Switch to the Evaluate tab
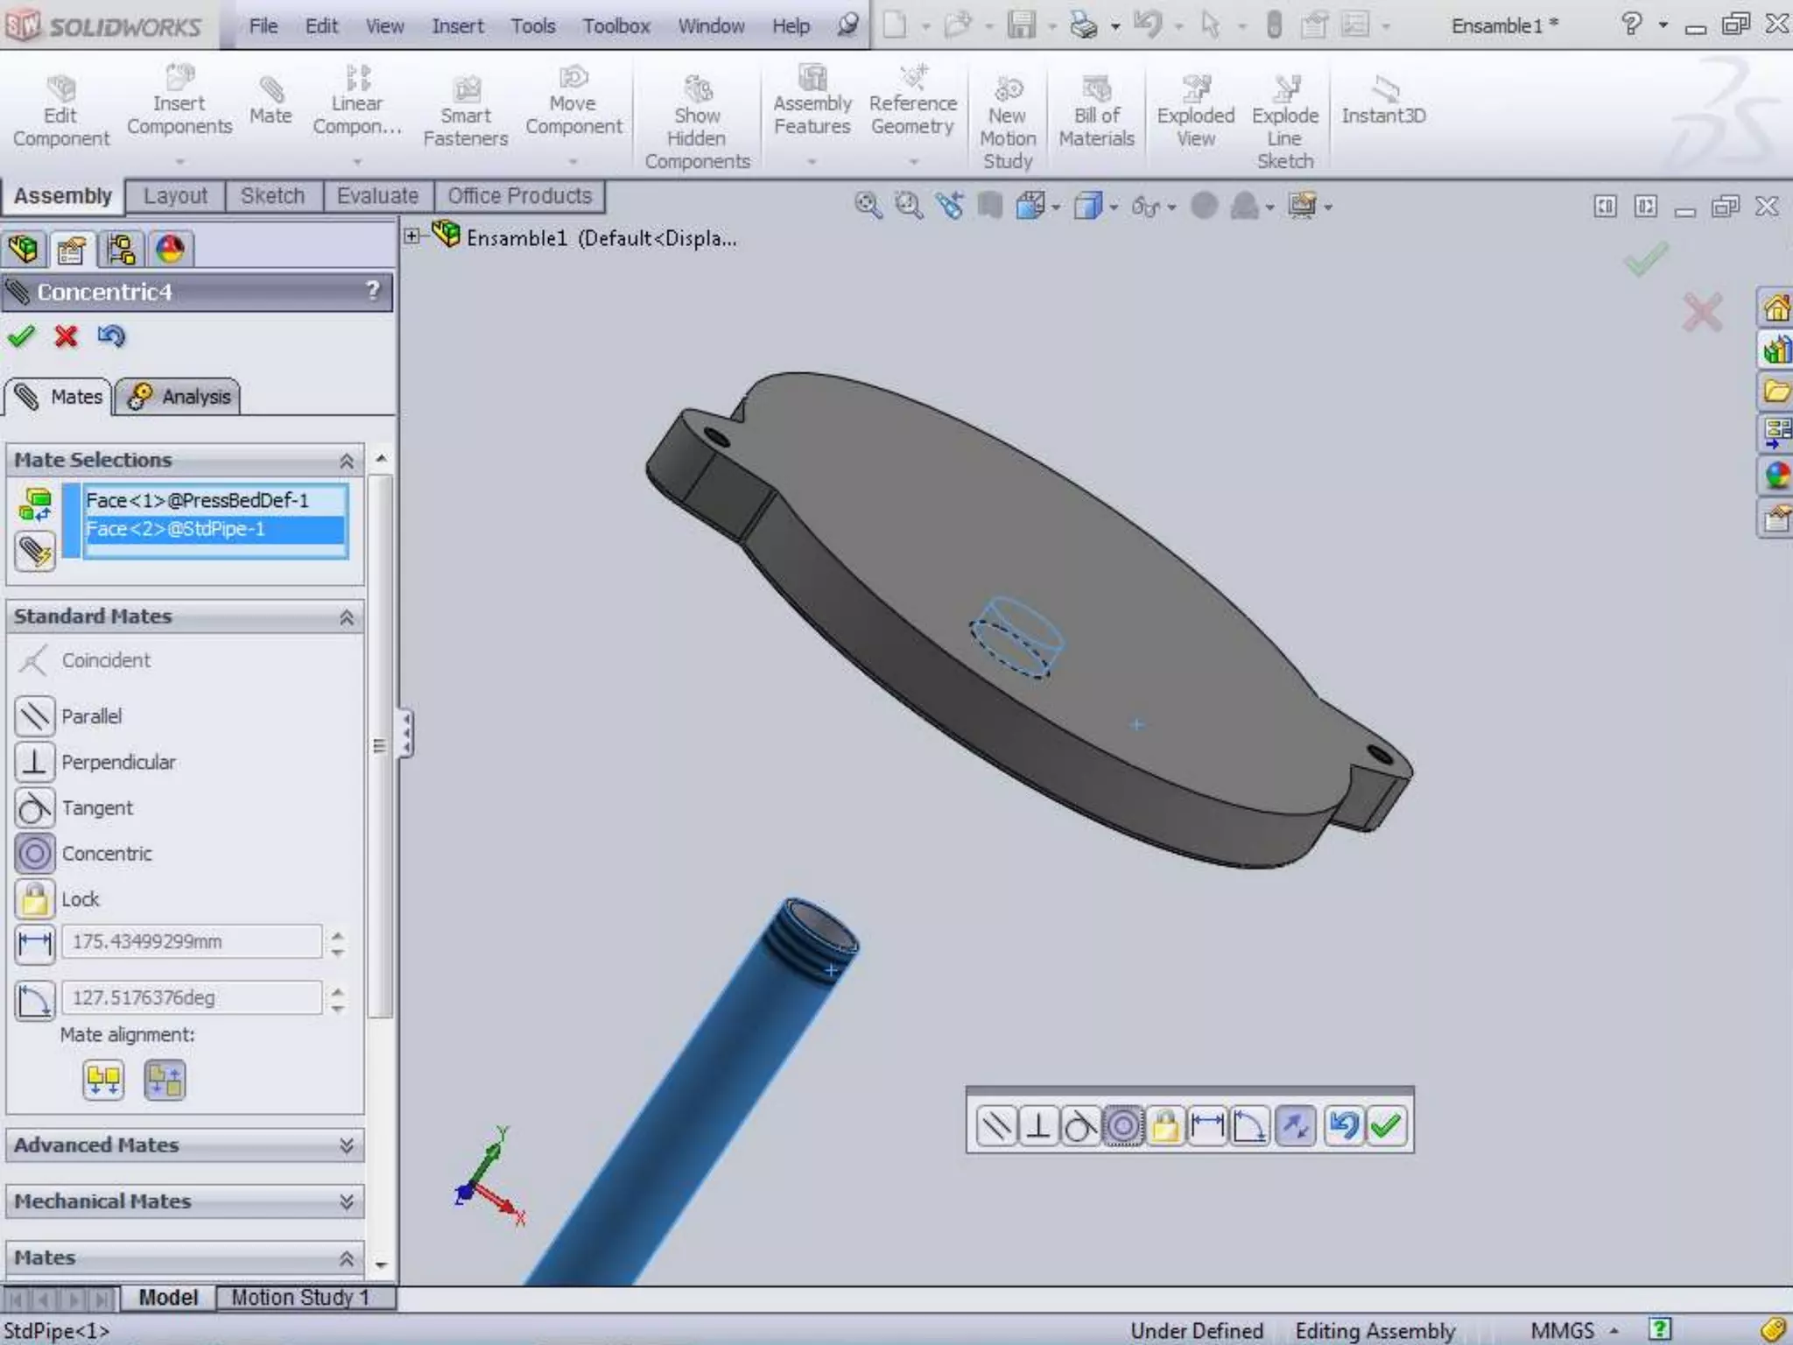Image resolution: width=1793 pixels, height=1345 pixels. pos(377,196)
